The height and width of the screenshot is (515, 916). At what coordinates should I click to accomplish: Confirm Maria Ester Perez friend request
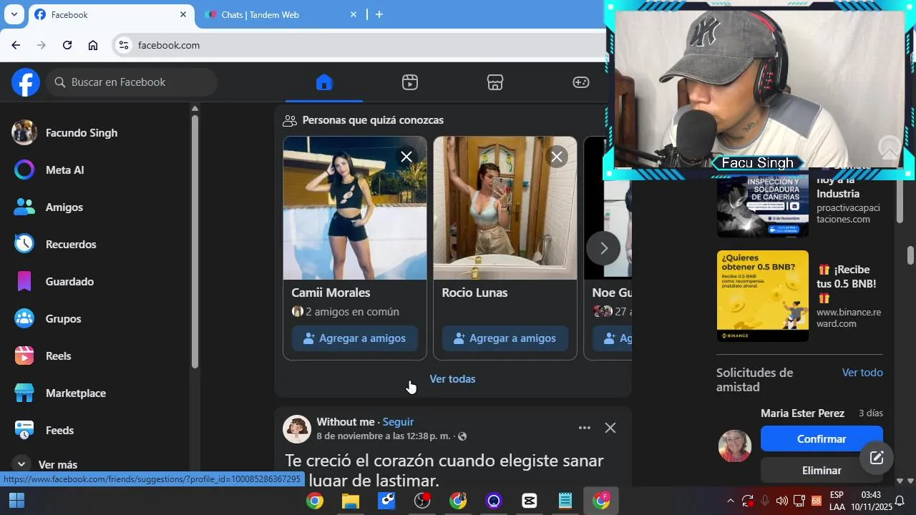tap(822, 439)
